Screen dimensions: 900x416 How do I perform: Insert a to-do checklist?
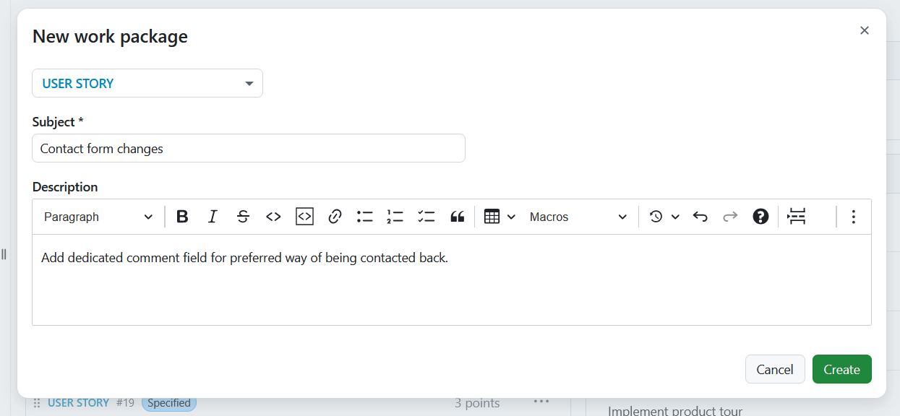[426, 216]
